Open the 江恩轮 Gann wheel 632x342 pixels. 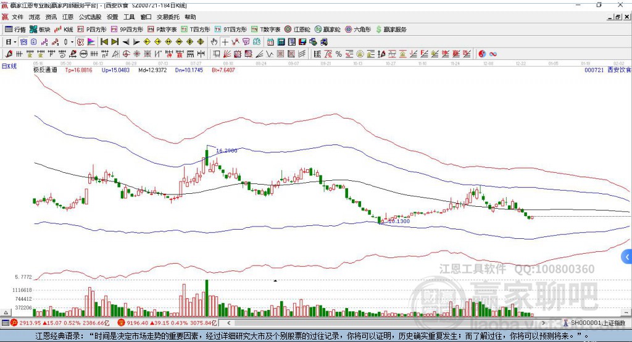[297, 30]
